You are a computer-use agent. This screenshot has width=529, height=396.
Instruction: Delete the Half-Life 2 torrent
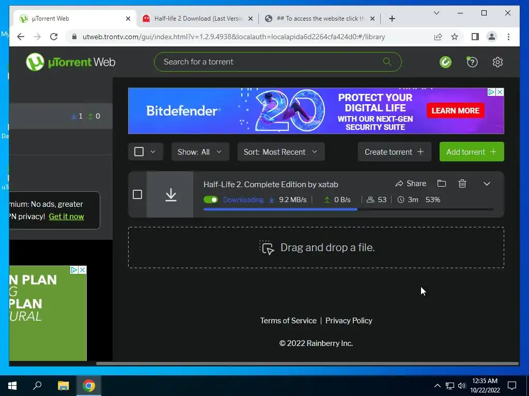tap(462, 184)
